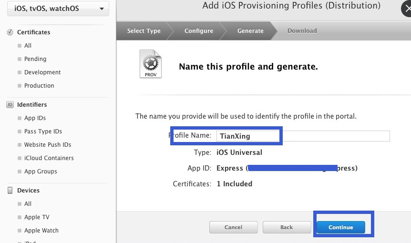This screenshot has width=411, height=243.
Task: Go to the Configure step
Action: tap(199, 31)
